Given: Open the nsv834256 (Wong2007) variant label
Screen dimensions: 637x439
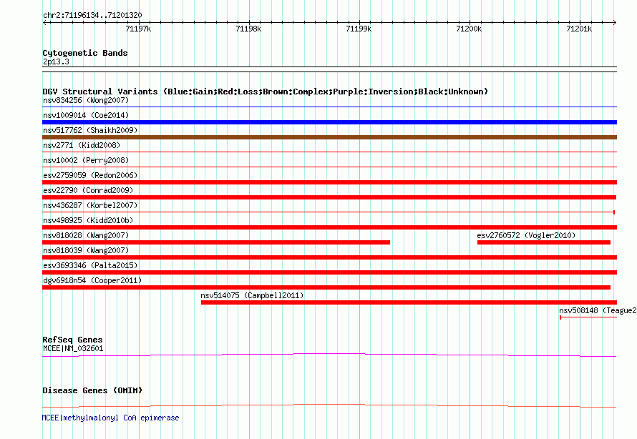Looking at the screenshot, I should (x=76, y=101).
